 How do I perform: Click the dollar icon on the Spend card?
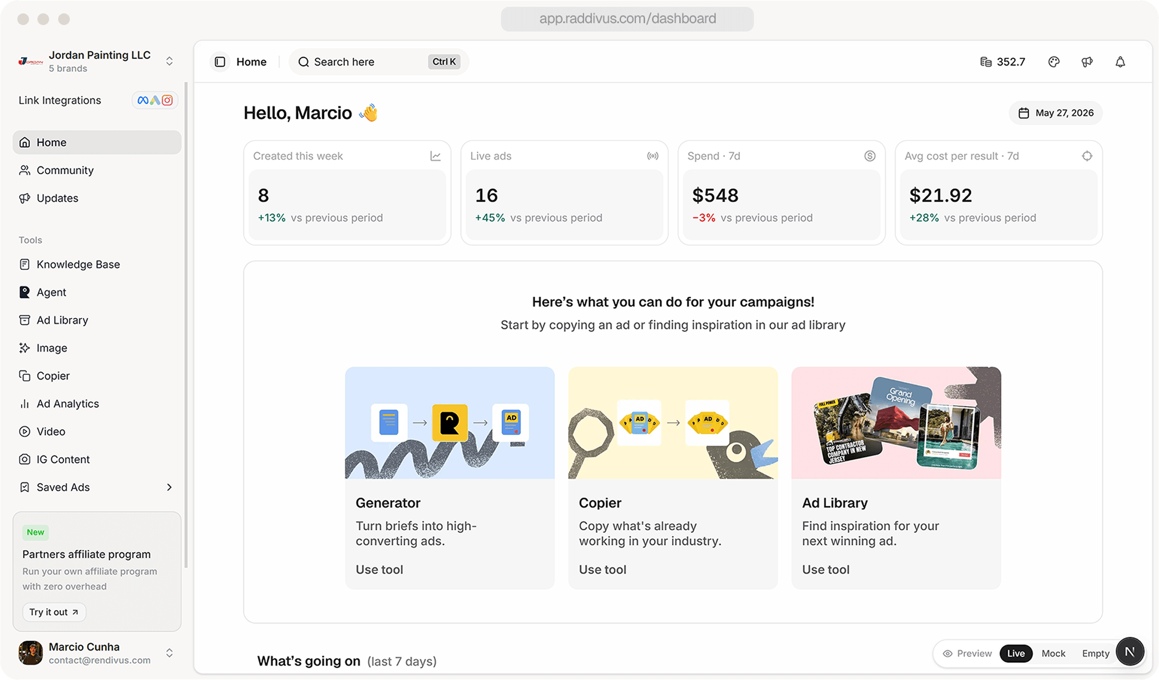coord(870,156)
